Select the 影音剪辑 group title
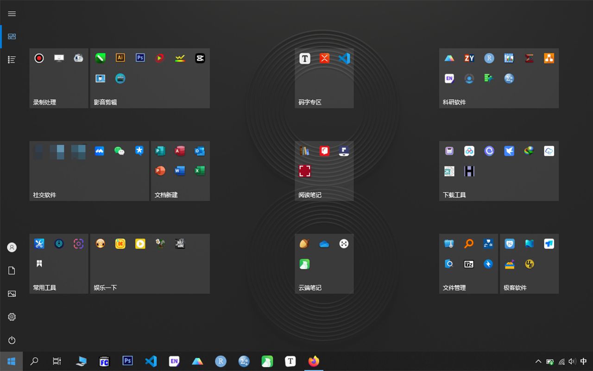Viewport: 593px width, 371px height. (x=105, y=102)
